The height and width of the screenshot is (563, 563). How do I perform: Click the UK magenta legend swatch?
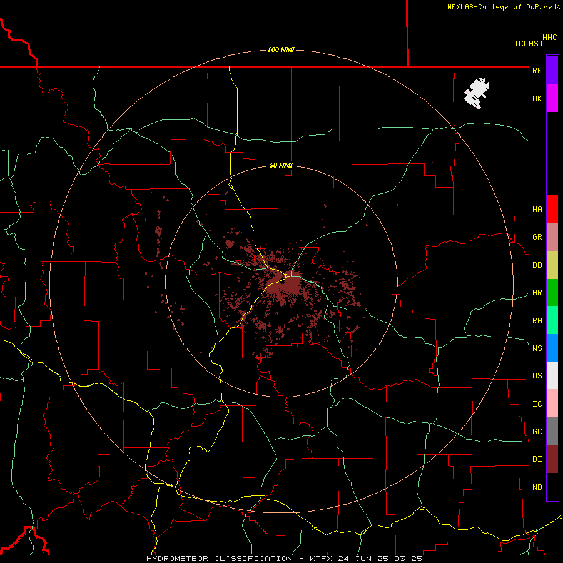tap(552, 98)
